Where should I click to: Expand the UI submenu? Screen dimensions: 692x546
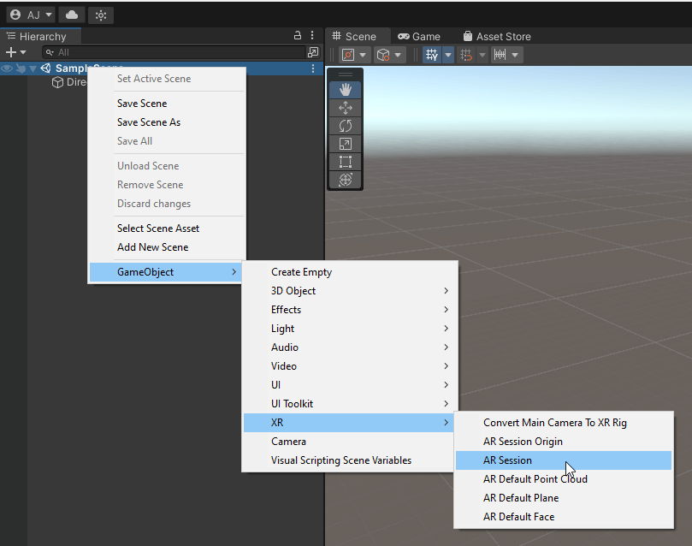click(x=350, y=385)
